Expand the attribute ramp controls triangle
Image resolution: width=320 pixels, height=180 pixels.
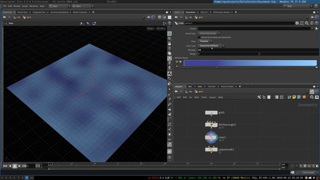[x=177, y=66]
